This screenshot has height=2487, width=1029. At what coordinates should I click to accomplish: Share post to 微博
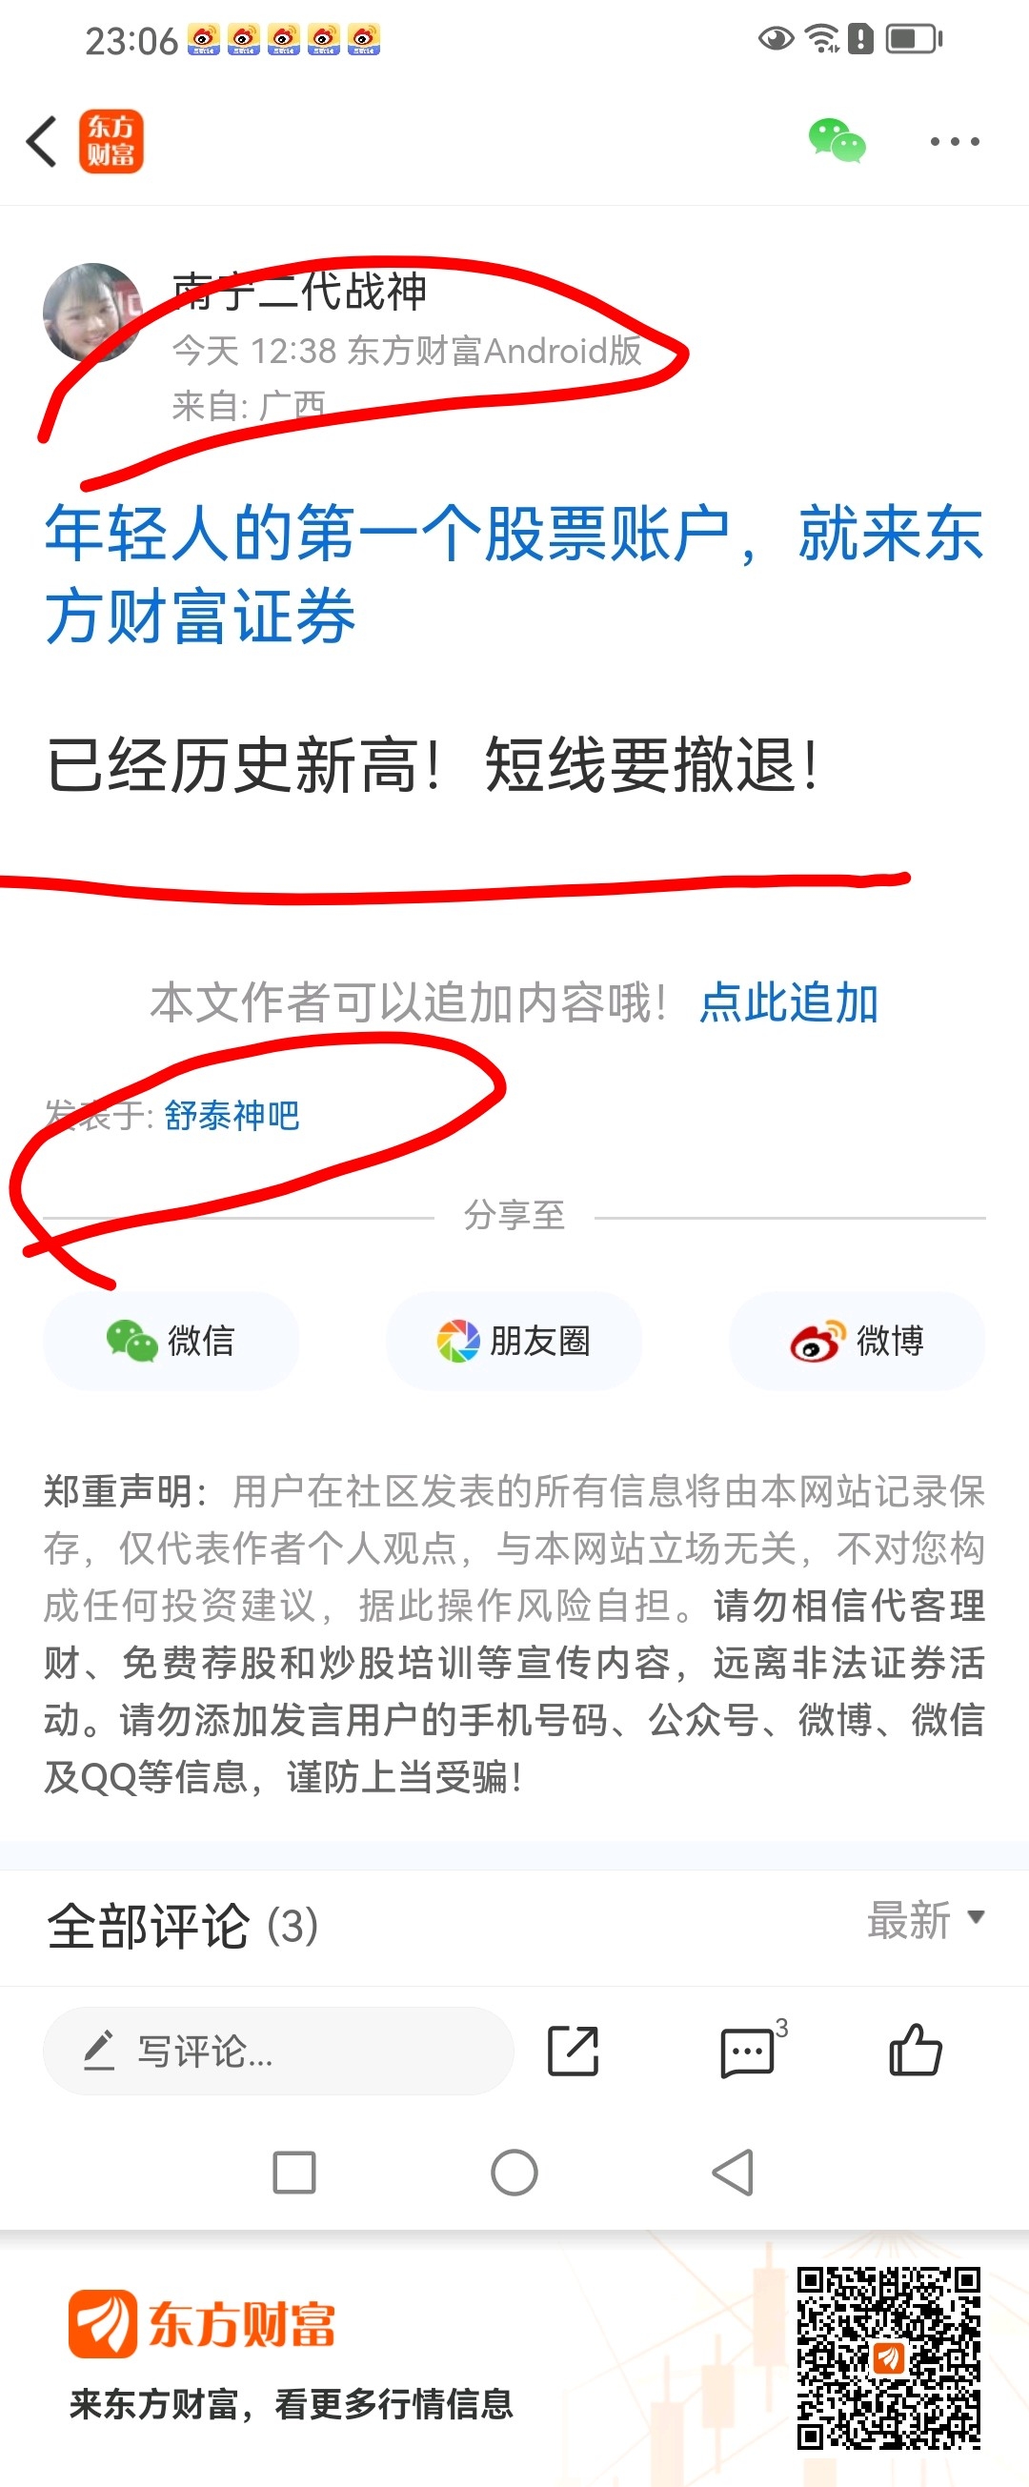pyautogui.click(x=857, y=1341)
